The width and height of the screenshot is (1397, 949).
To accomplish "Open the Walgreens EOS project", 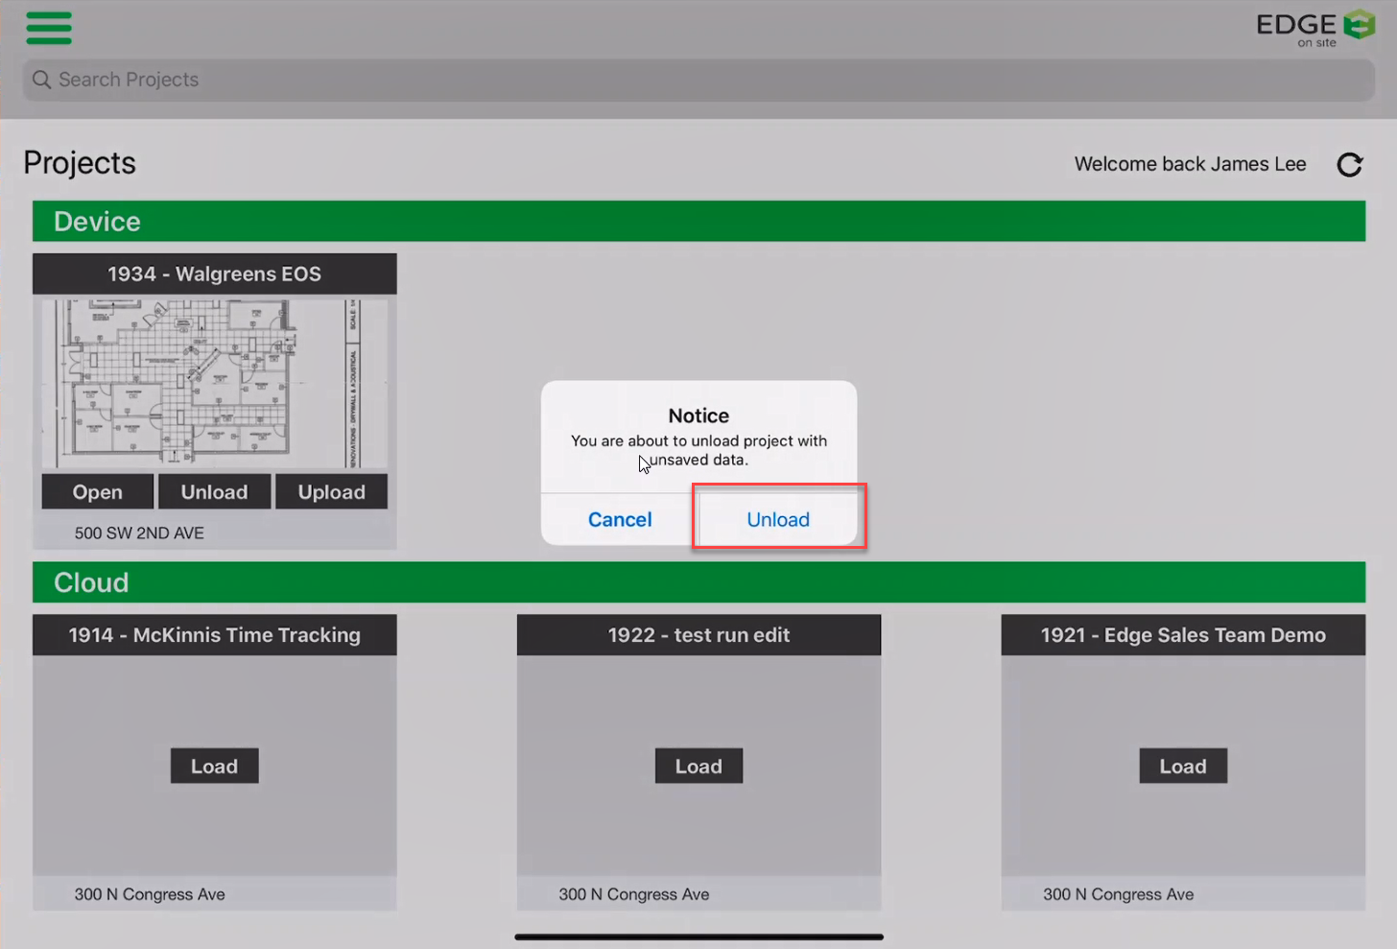I will pyautogui.click(x=97, y=492).
